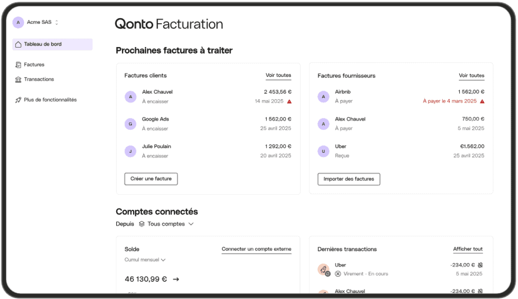Open Plus de fonctionnalités menu item

(x=50, y=100)
